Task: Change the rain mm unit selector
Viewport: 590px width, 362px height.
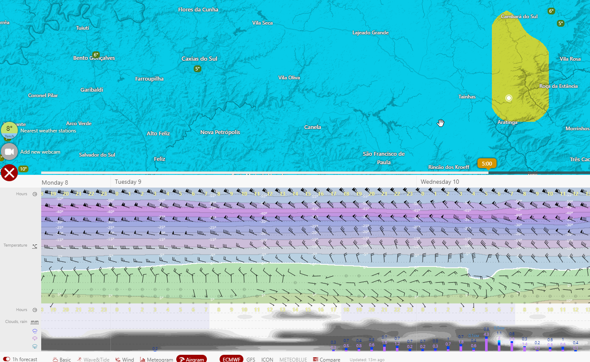Action: pyautogui.click(x=35, y=322)
